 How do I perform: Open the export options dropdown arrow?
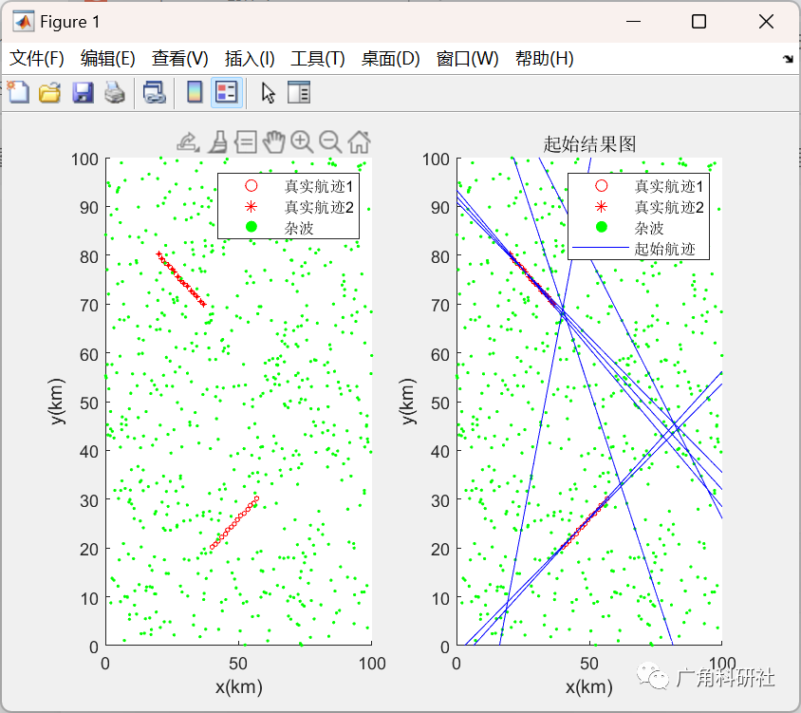tap(197, 150)
